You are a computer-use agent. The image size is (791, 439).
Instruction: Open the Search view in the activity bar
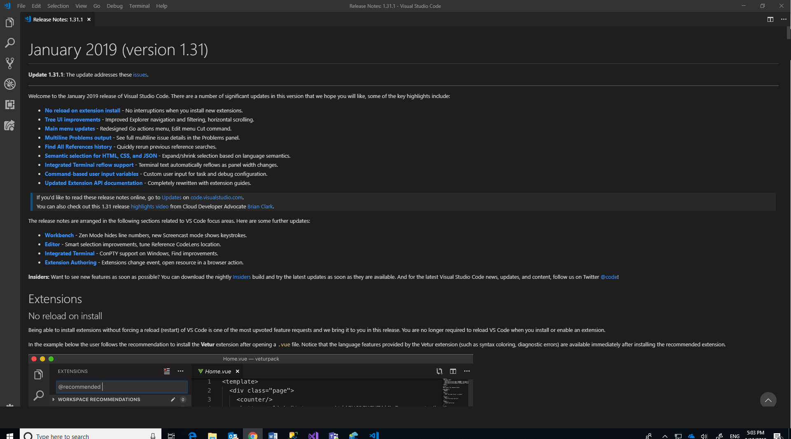pyautogui.click(x=9, y=43)
